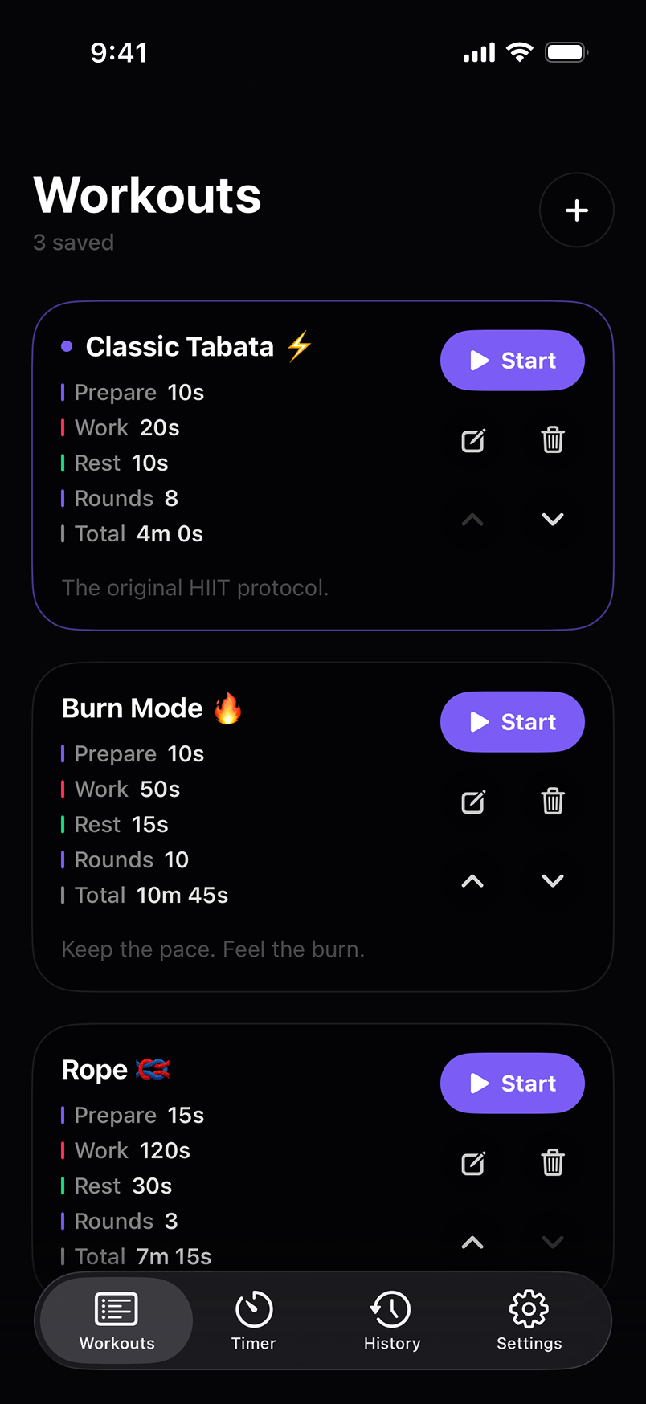Add a new workout with the plus button

tap(576, 210)
